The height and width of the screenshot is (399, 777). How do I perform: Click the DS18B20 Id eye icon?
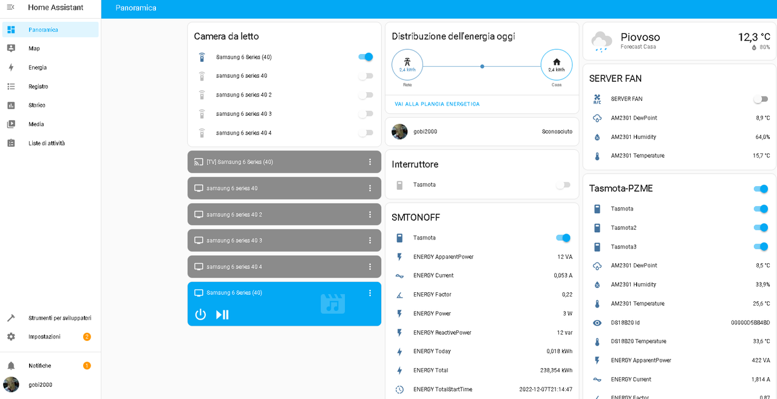click(597, 323)
